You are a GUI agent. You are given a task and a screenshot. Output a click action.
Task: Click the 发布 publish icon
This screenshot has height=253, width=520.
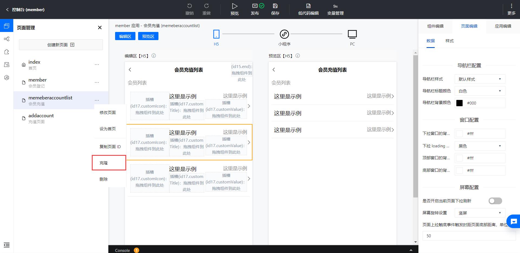click(255, 6)
